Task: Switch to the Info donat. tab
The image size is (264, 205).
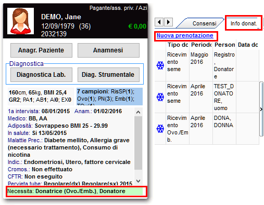Action: pos(244,23)
